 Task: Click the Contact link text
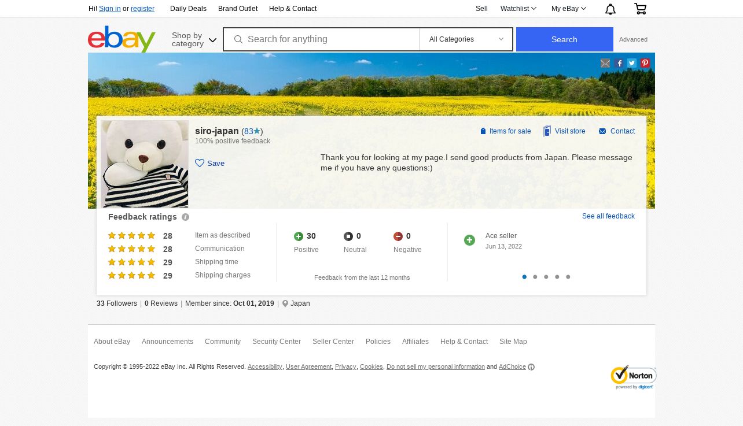623,131
